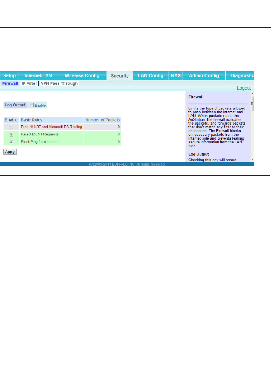Click the 'Firewall' help heading
271x369 pixels.
[x=196, y=97]
